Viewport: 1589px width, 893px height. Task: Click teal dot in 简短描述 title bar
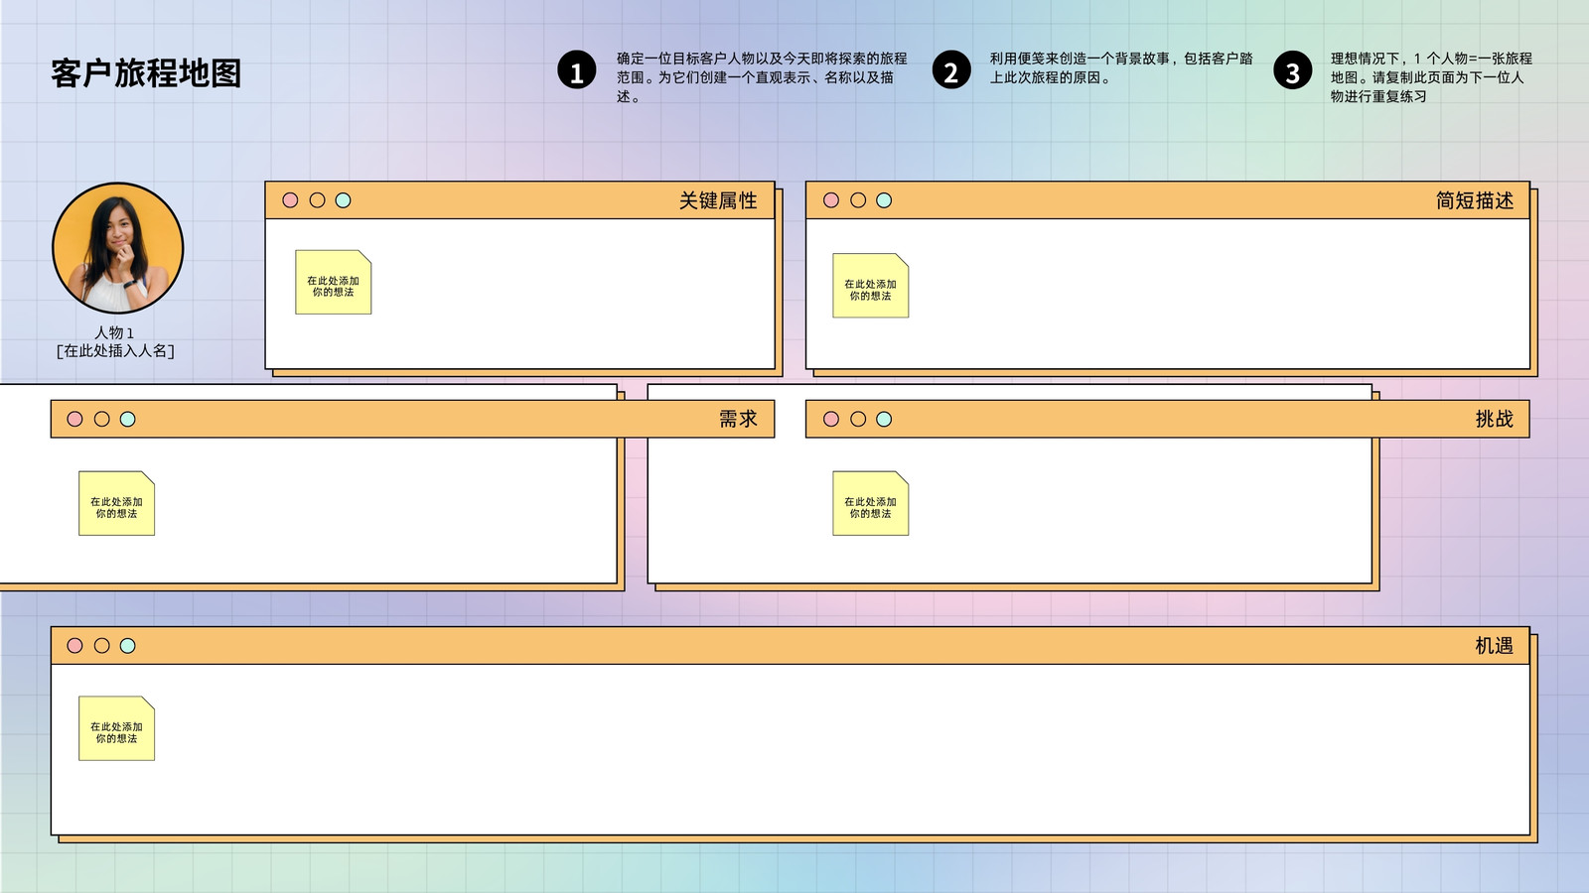(x=884, y=200)
